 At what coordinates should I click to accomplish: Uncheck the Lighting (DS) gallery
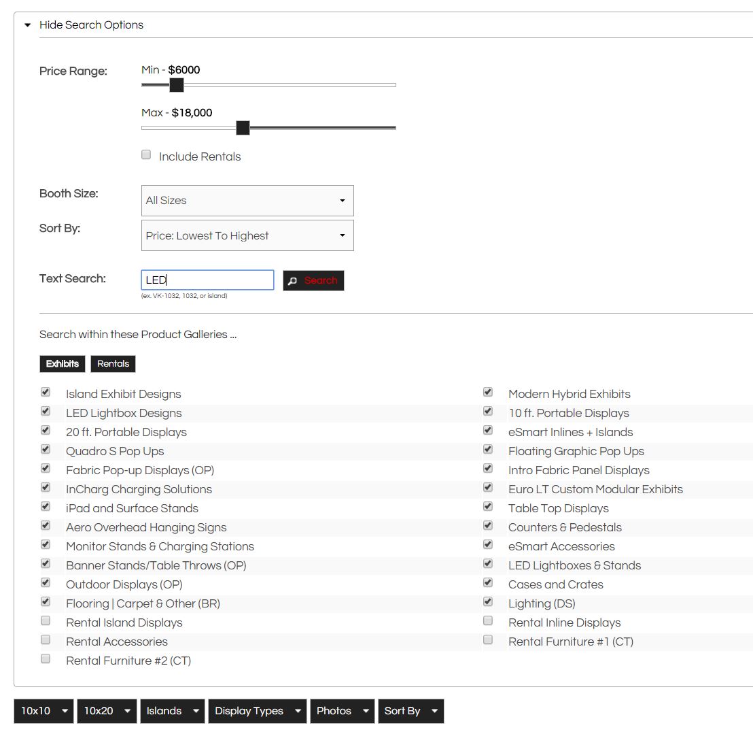point(487,601)
